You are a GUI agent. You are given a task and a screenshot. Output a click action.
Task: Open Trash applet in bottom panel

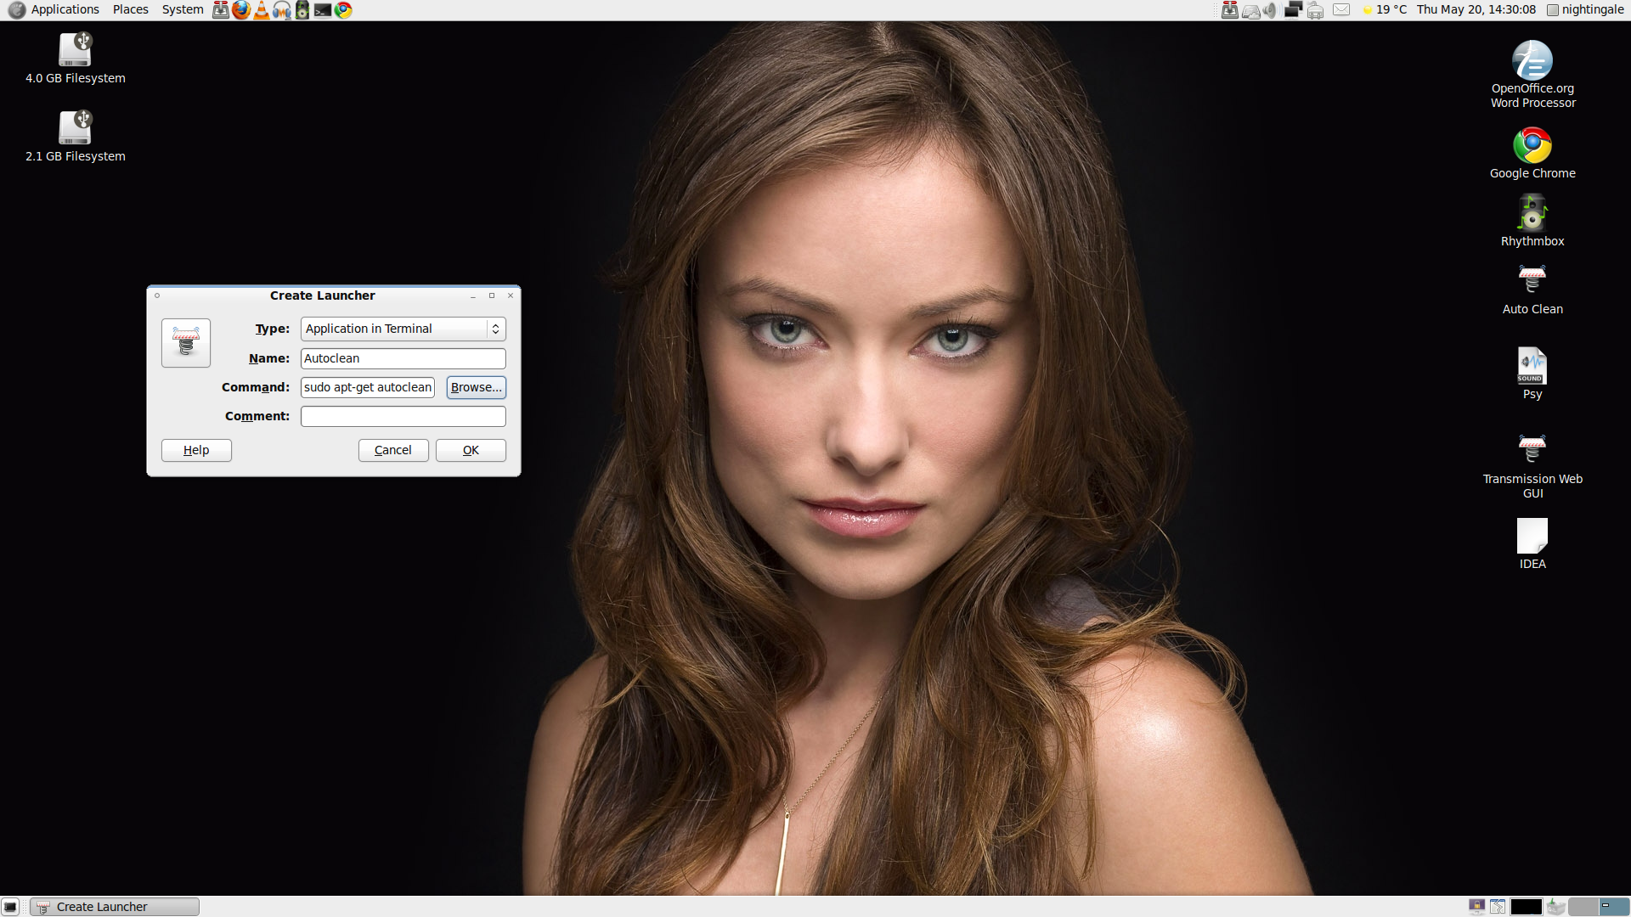point(1556,907)
